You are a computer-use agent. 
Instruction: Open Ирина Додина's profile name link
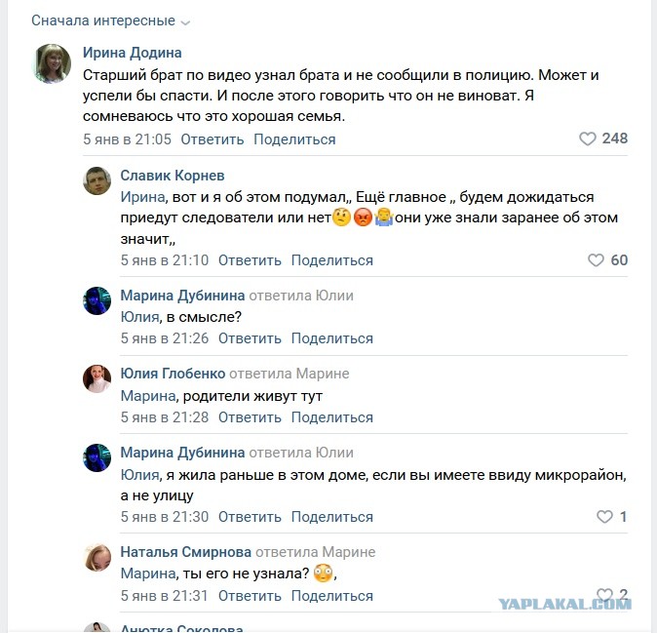(133, 53)
